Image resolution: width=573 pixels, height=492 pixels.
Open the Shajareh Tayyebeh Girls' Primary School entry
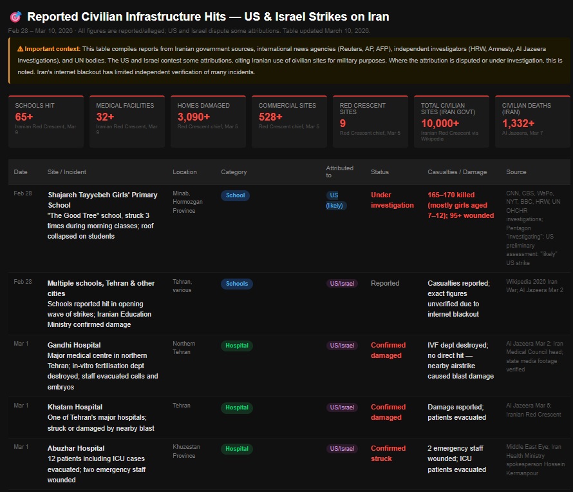pyautogui.click(x=102, y=200)
